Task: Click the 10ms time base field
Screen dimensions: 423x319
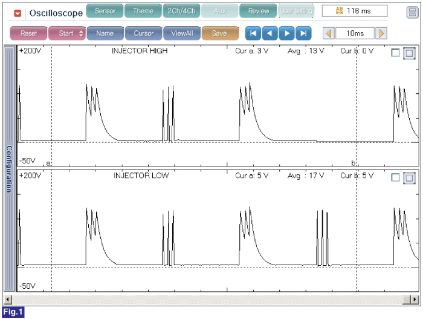Action: click(355, 33)
